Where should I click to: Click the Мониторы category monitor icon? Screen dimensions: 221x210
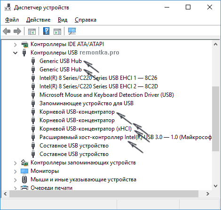[x=24, y=171]
